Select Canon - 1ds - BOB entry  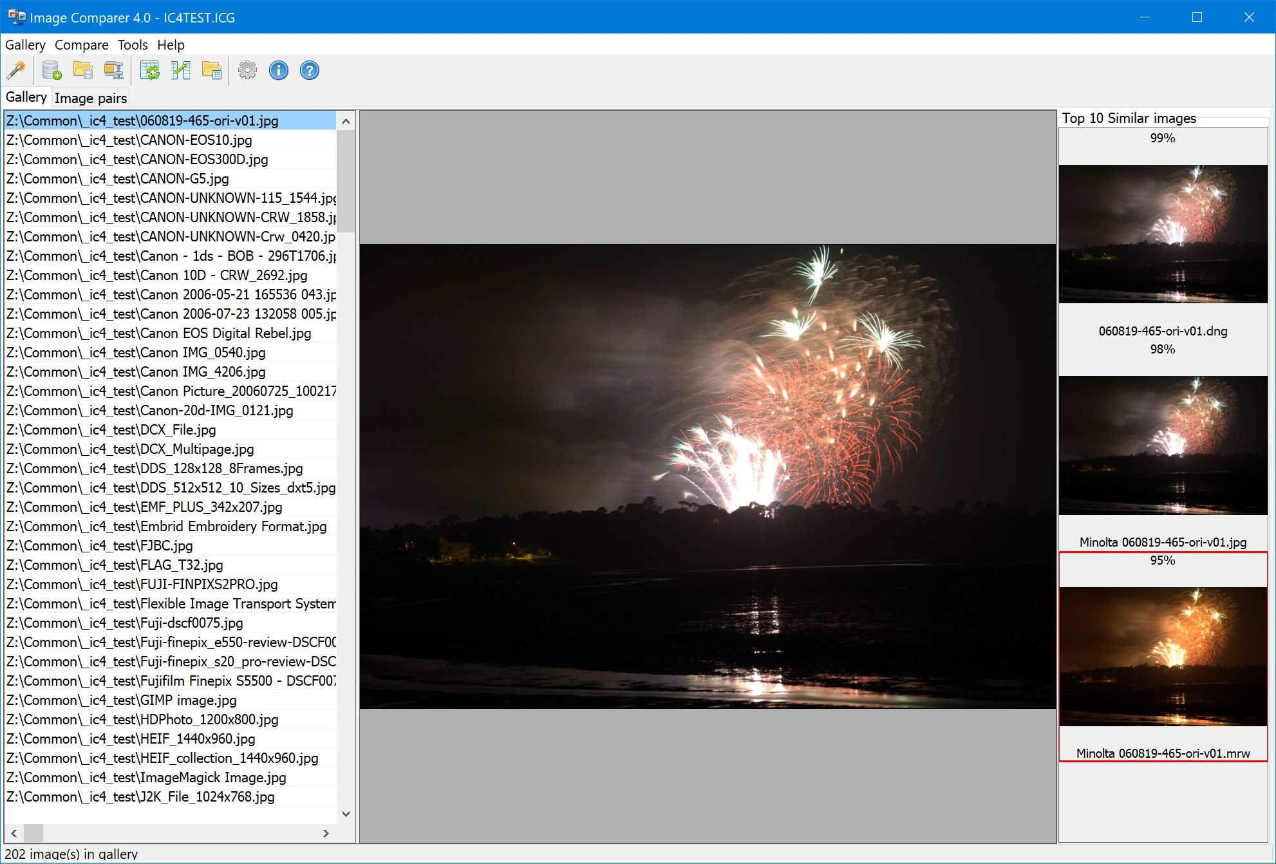pos(170,256)
